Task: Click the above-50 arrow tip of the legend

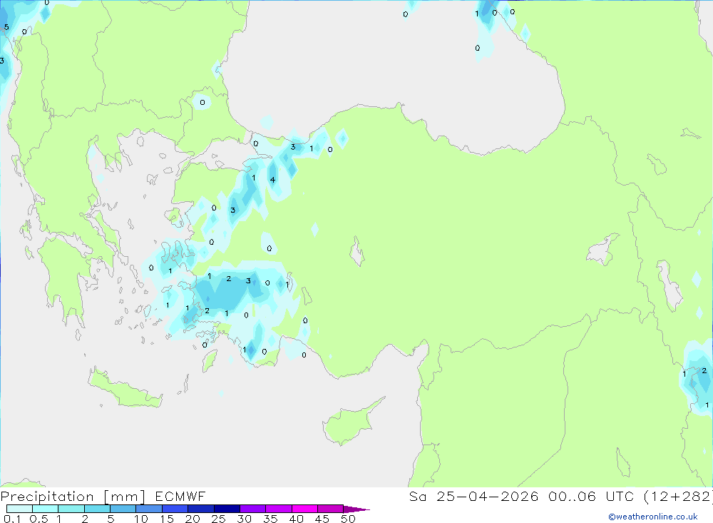Action: pos(356,509)
